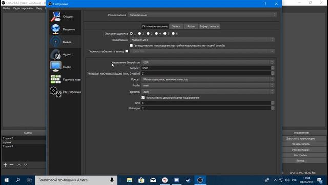Open the Редактировать menu in OBS

click(23, 8)
